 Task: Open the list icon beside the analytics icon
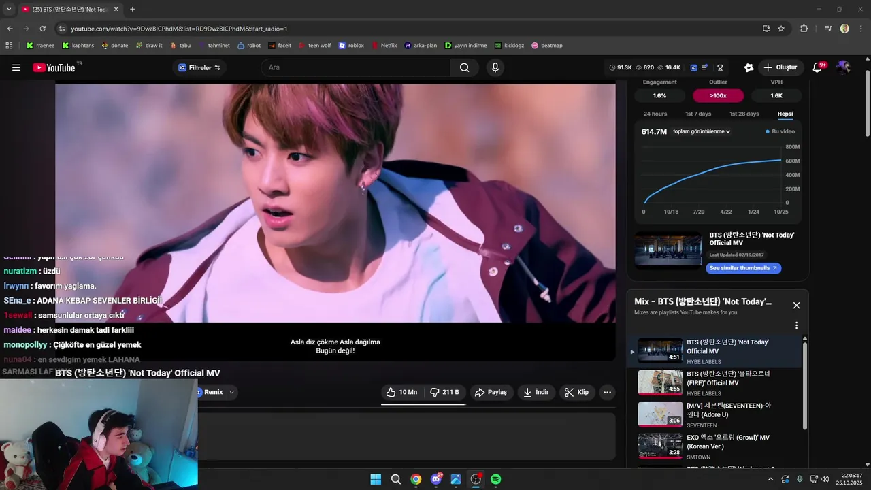[x=705, y=67]
